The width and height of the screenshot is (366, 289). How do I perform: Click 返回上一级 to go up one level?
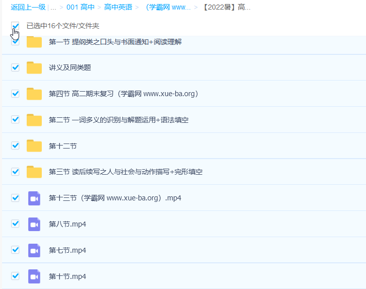(x=28, y=7)
